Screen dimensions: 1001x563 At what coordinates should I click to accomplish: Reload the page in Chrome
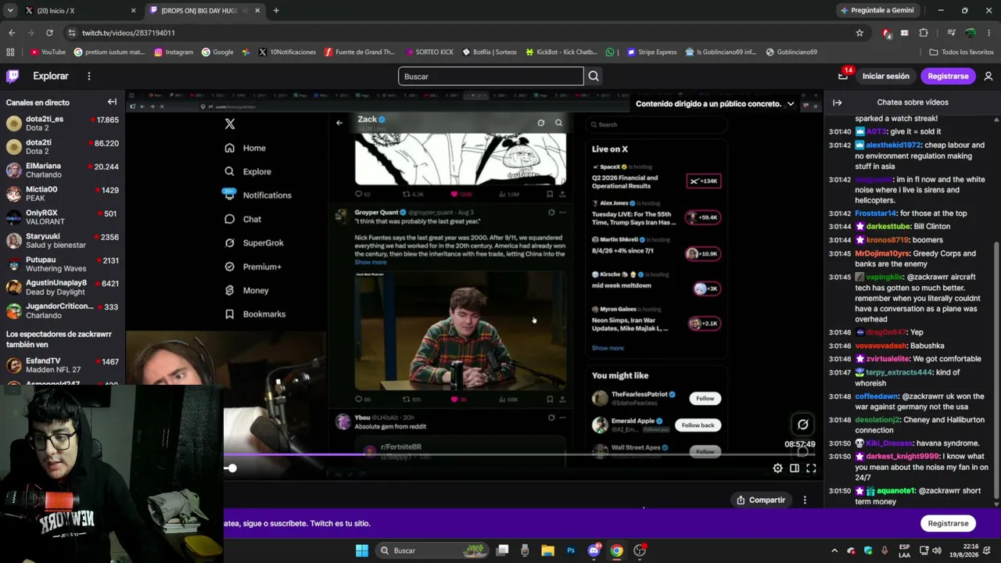tap(49, 33)
